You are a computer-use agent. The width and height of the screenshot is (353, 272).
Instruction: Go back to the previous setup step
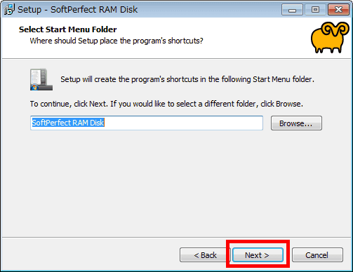coord(205,255)
